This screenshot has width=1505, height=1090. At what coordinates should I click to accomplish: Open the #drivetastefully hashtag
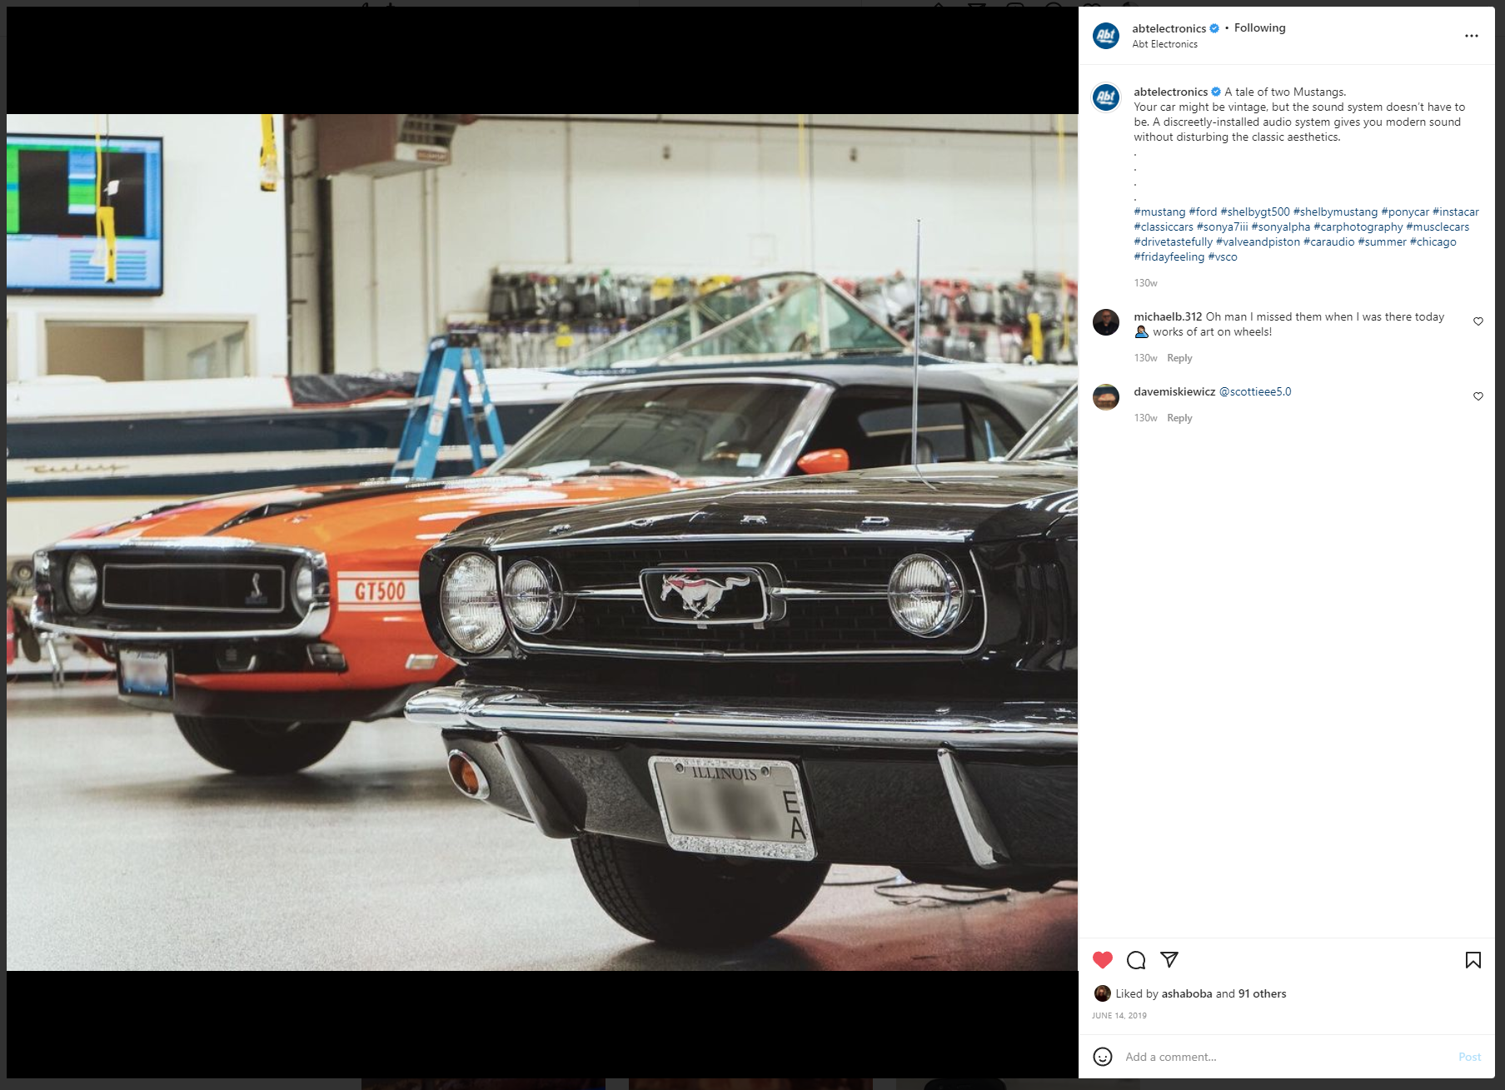[x=1173, y=241]
